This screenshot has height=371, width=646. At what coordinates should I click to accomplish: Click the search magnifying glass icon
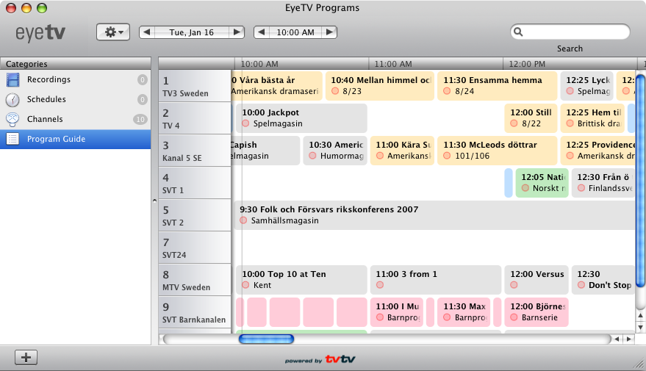click(x=519, y=32)
